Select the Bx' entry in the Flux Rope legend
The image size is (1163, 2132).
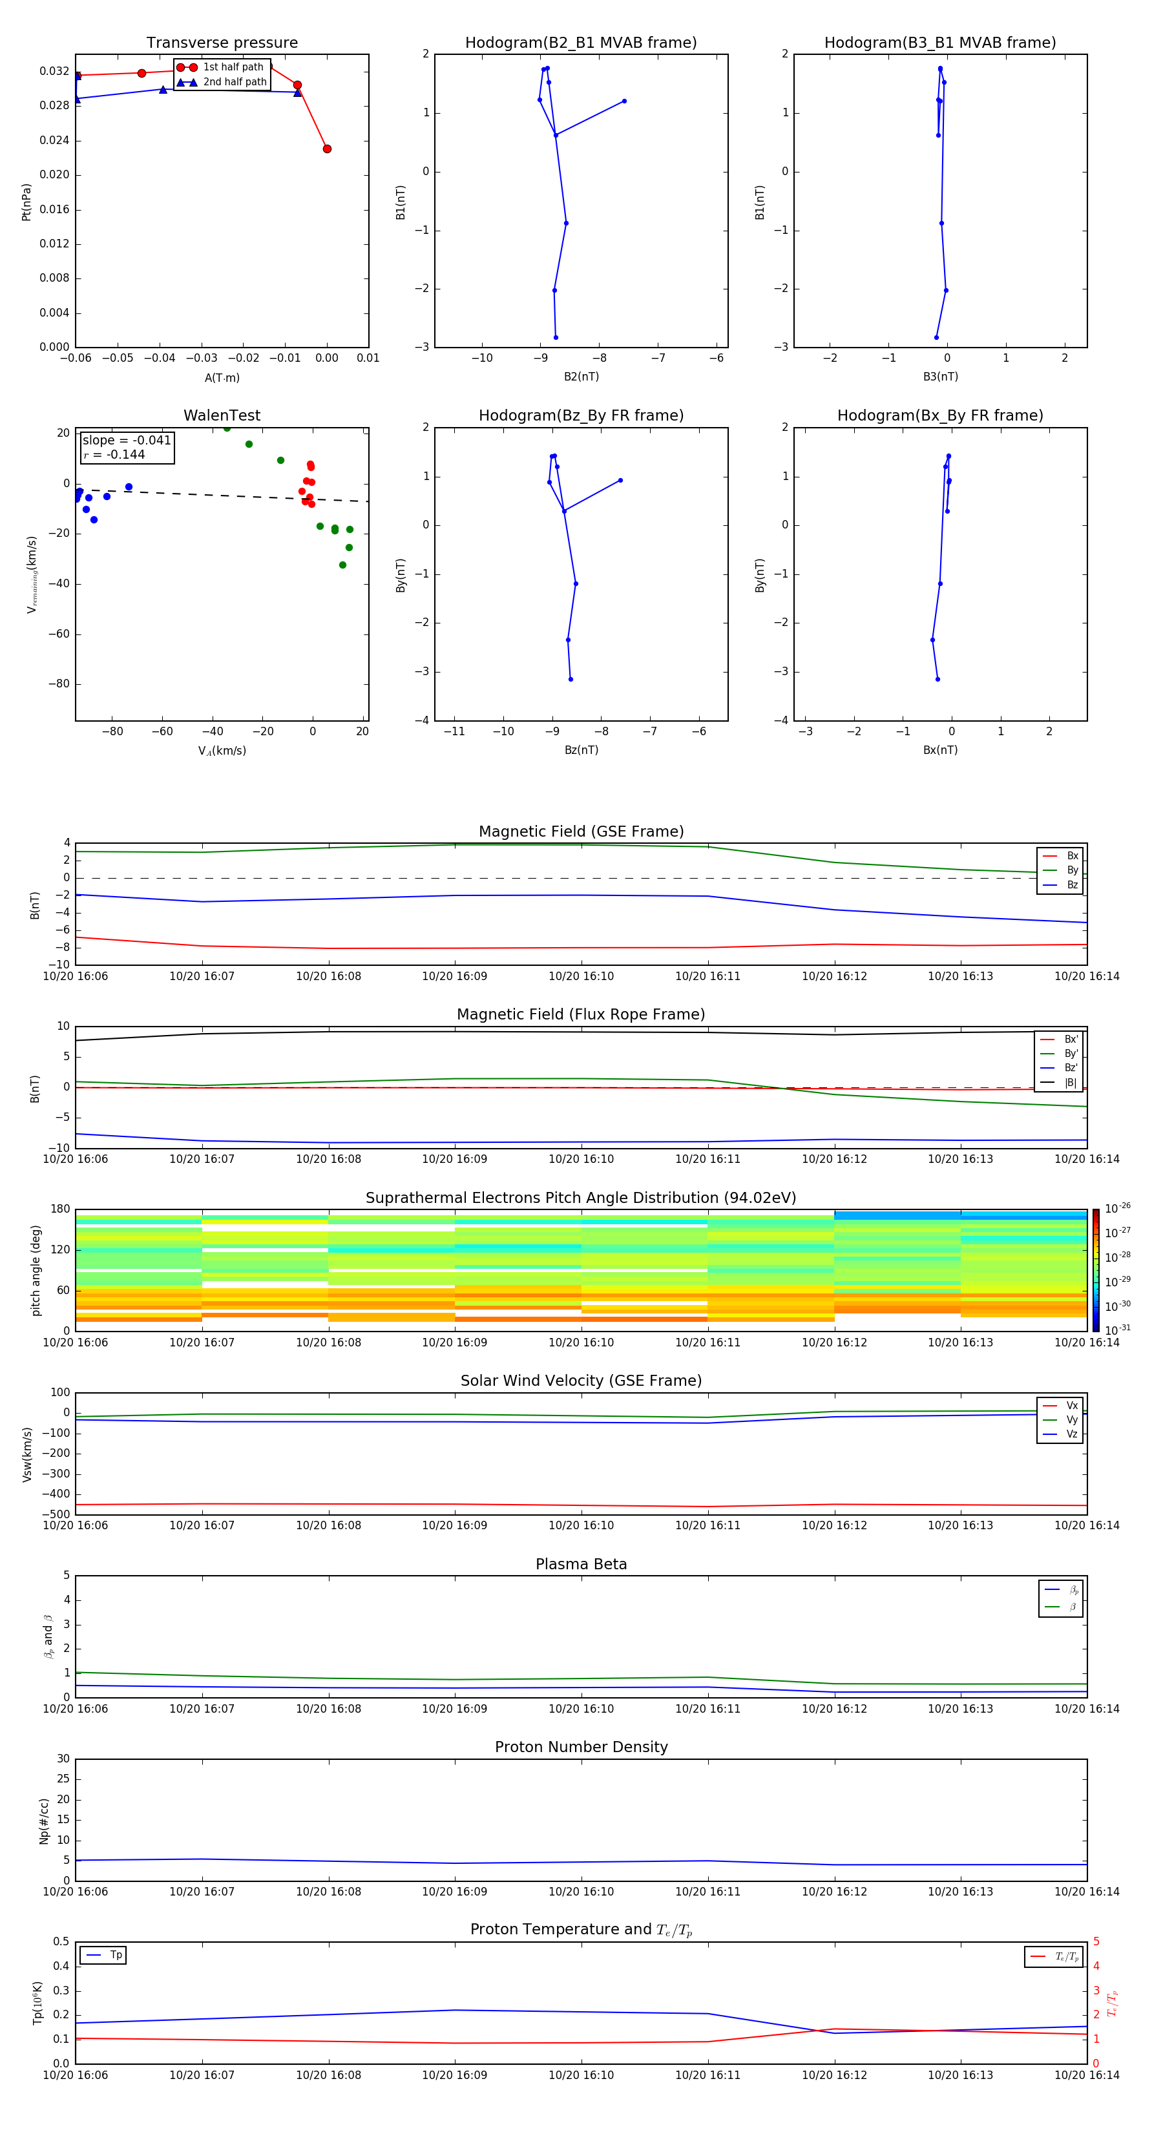pyautogui.click(x=1060, y=1040)
